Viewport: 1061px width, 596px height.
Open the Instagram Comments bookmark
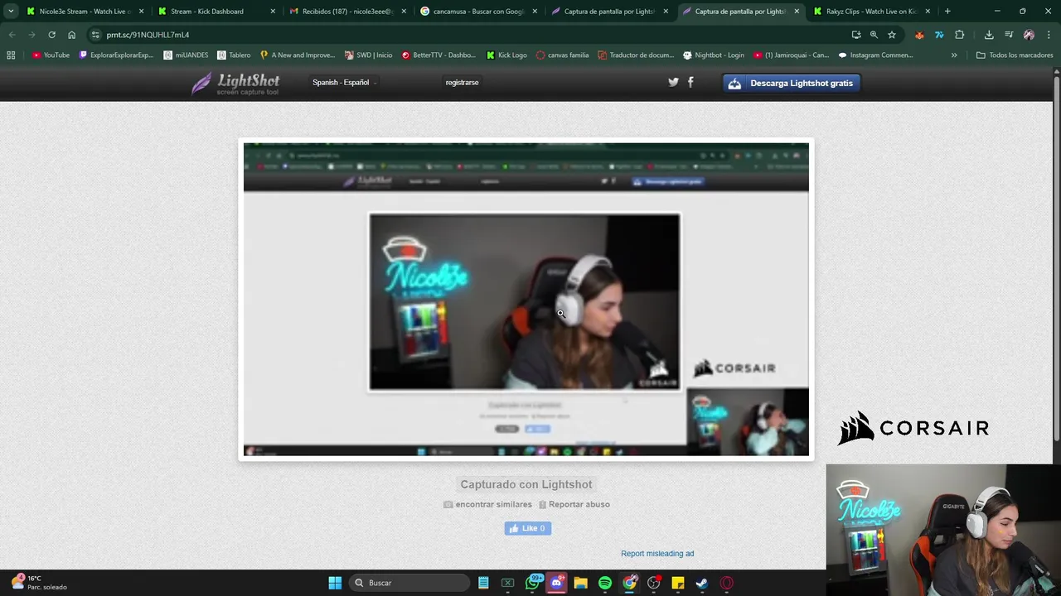coord(875,55)
